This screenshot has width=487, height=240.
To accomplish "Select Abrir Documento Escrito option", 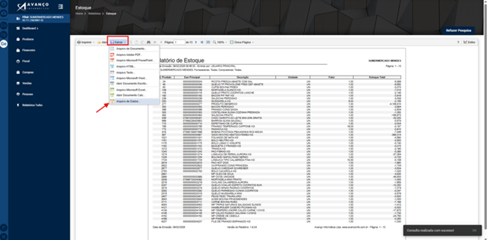I will tap(134, 83).
